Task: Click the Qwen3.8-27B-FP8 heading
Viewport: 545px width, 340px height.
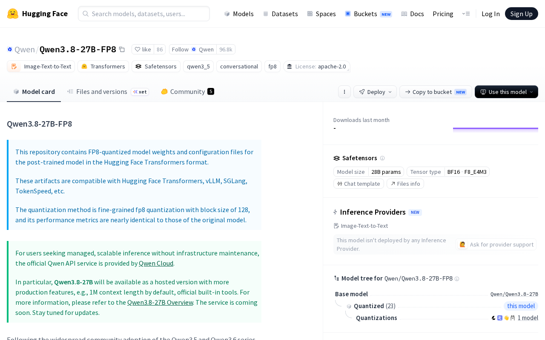Action: coord(40,124)
